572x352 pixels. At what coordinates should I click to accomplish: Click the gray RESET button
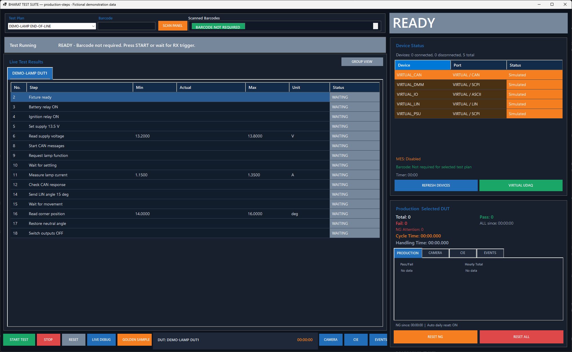point(73,340)
